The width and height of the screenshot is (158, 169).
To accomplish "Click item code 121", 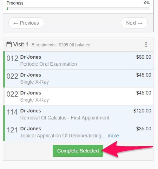I will (x=12, y=130).
